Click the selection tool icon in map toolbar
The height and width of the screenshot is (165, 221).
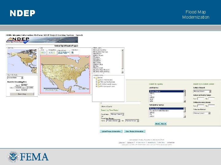(72, 53)
